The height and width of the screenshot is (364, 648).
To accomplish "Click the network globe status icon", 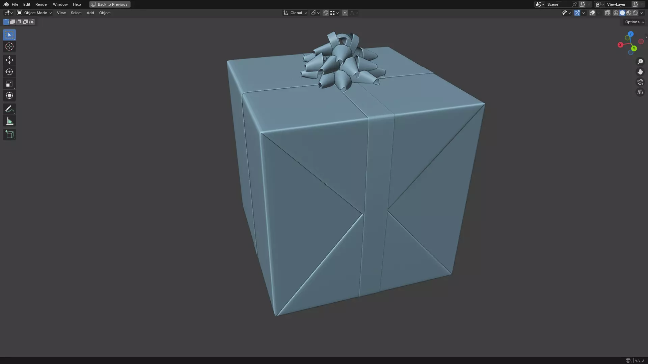I will point(628,360).
